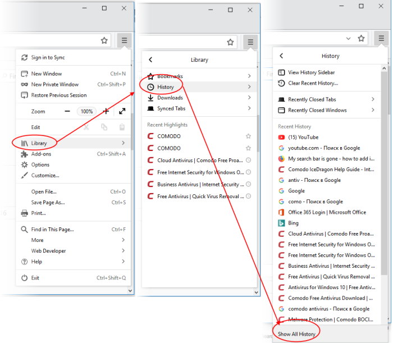393x343 pixels.
Task: Click Exit in the menu
Action: click(73, 278)
